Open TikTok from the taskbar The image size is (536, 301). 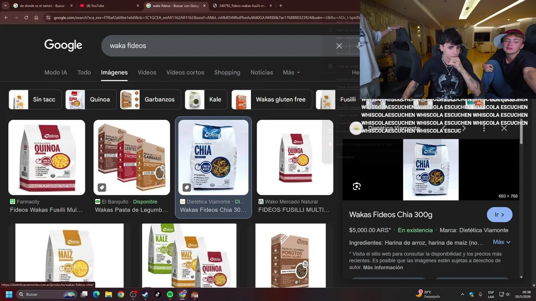tap(157, 294)
